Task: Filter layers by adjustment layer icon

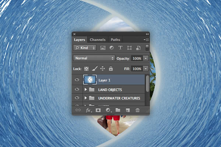Action: 112,48
